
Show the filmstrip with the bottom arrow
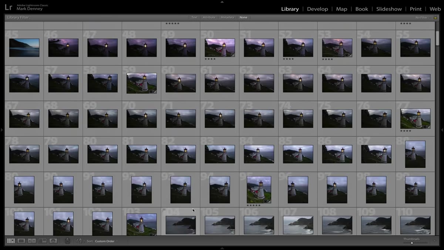(x=222, y=248)
